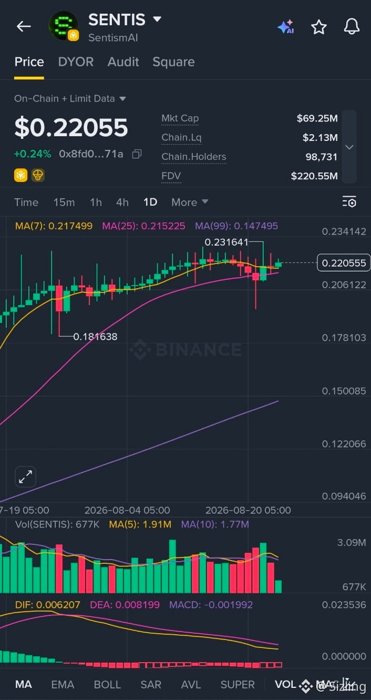
Task: Open the Audit tab
Action: pos(123,62)
